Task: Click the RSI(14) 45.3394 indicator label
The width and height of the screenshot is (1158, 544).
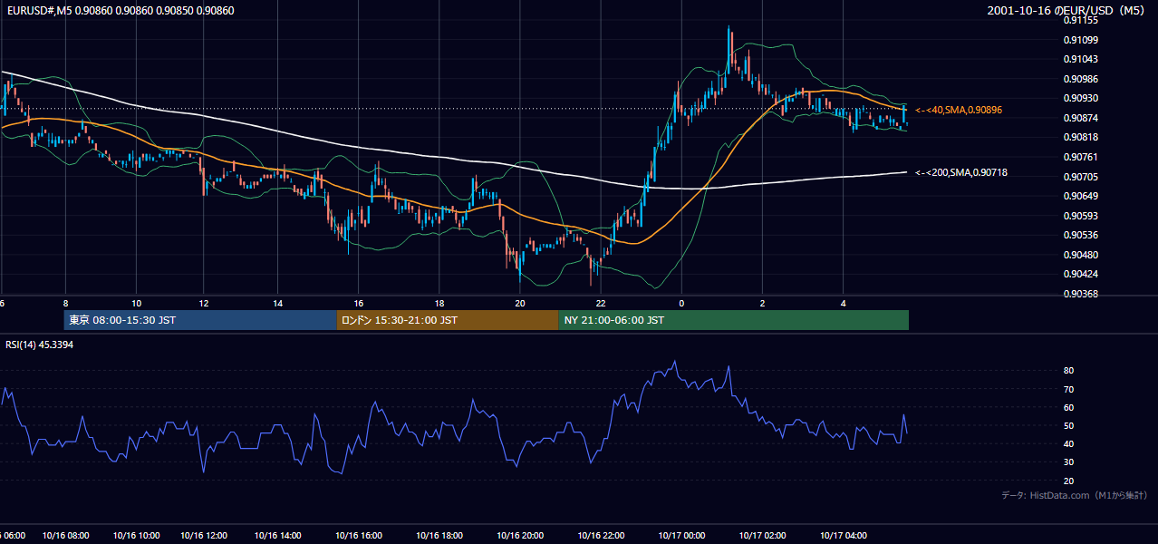Action: [x=39, y=345]
